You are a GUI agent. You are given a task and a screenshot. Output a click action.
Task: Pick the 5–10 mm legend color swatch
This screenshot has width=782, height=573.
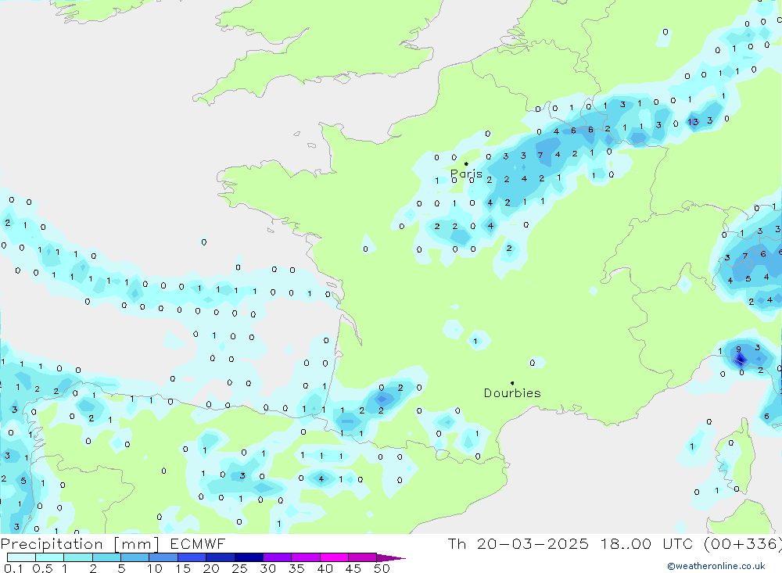coord(135,557)
